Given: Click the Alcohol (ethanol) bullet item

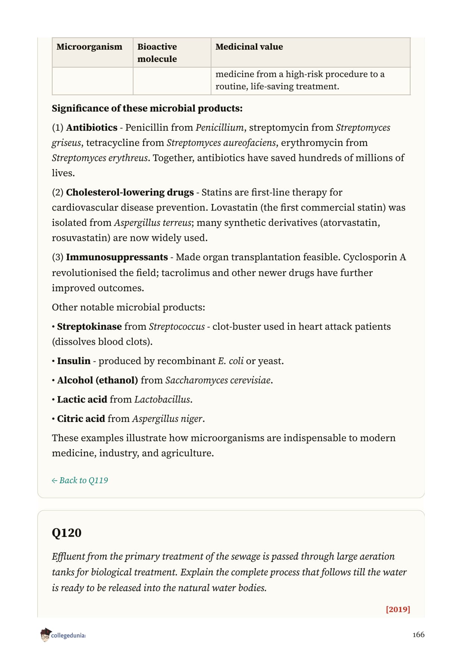Looking at the screenshot, I should (x=162, y=380).
